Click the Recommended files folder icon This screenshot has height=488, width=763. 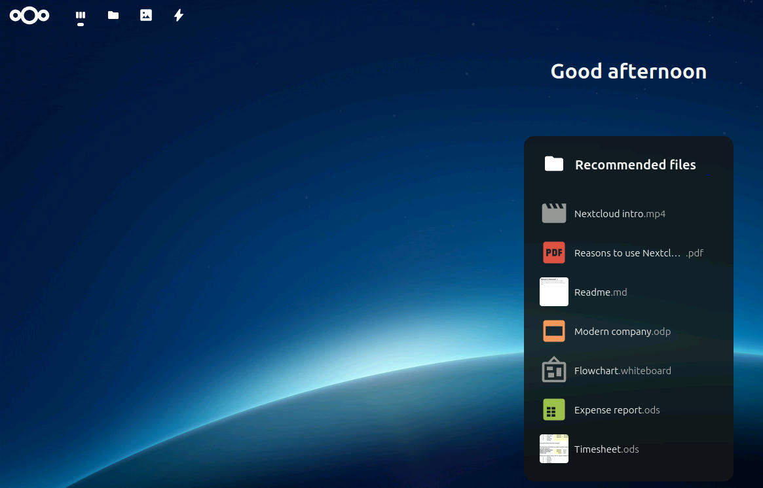(554, 164)
